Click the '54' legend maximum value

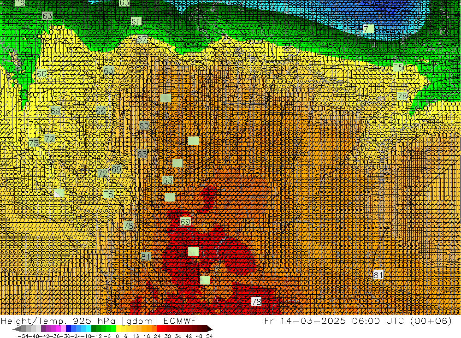(x=209, y=336)
